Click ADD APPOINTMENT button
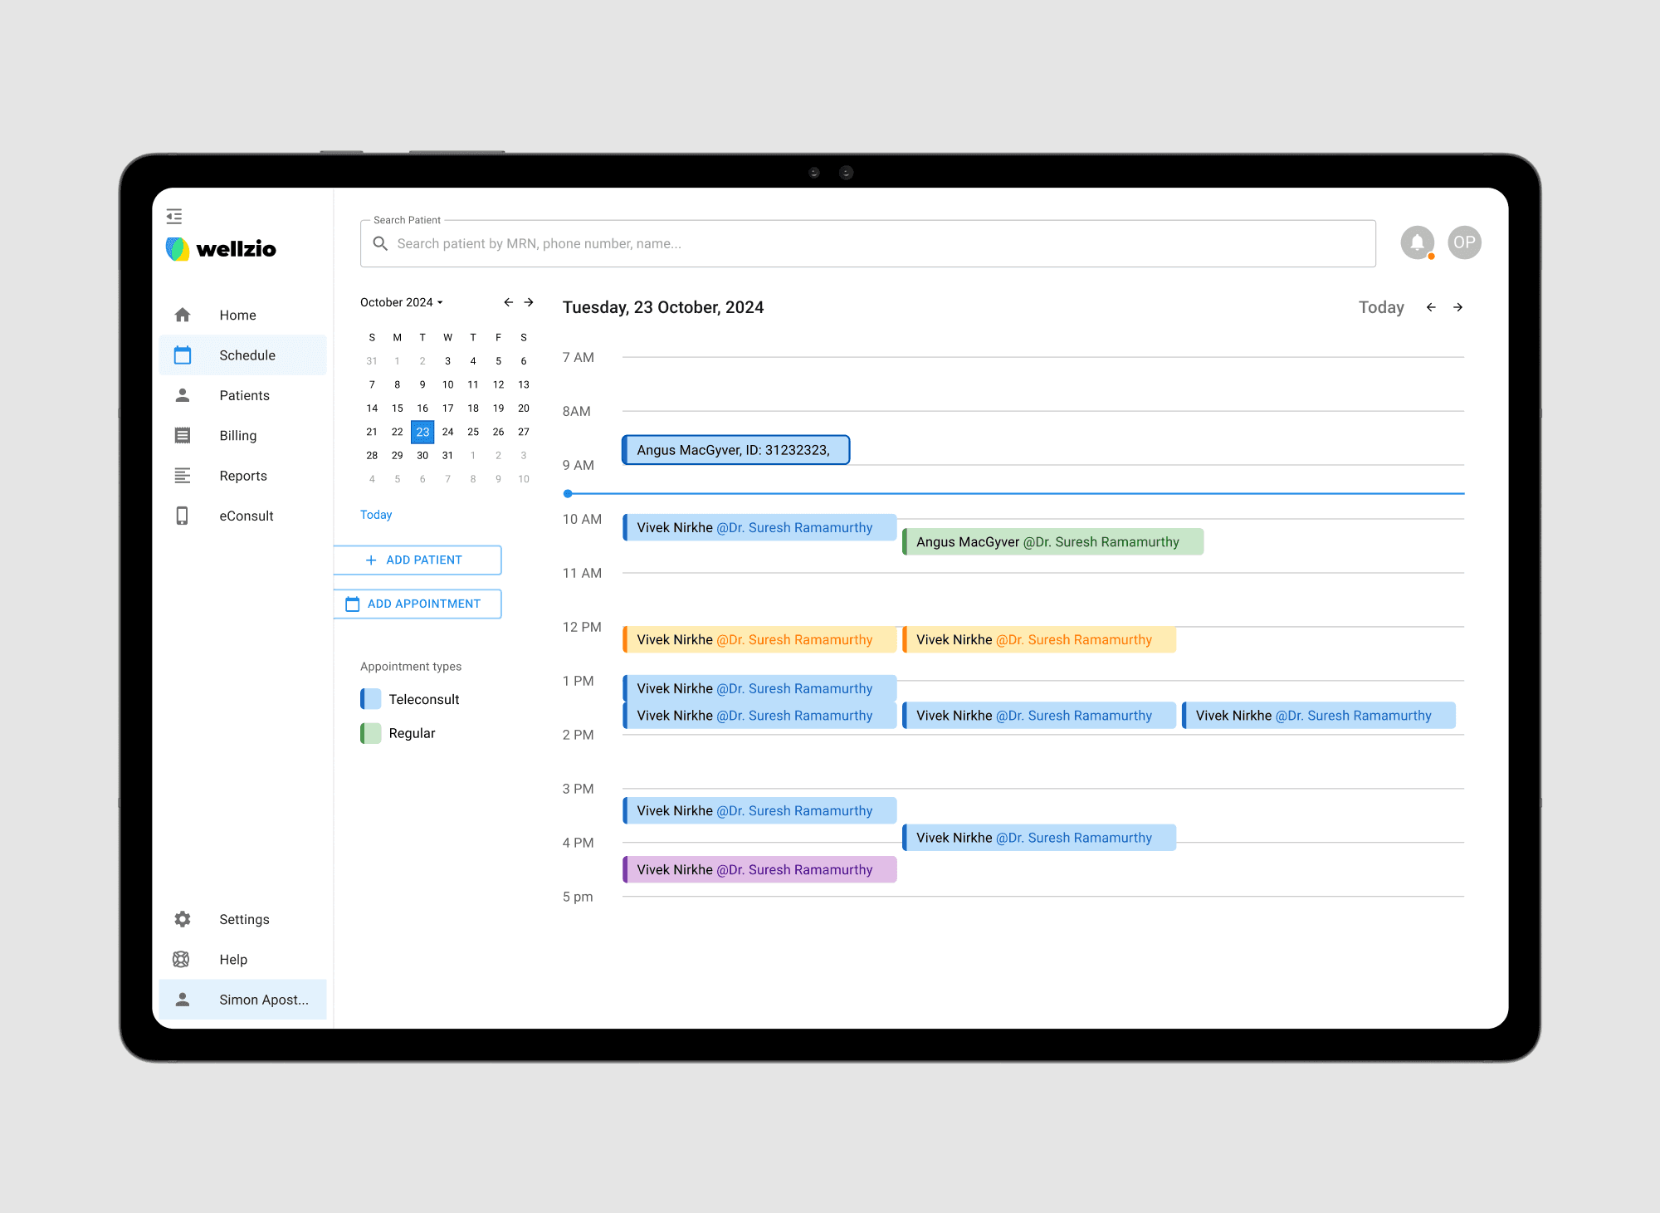 pyautogui.click(x=417, y=604)
